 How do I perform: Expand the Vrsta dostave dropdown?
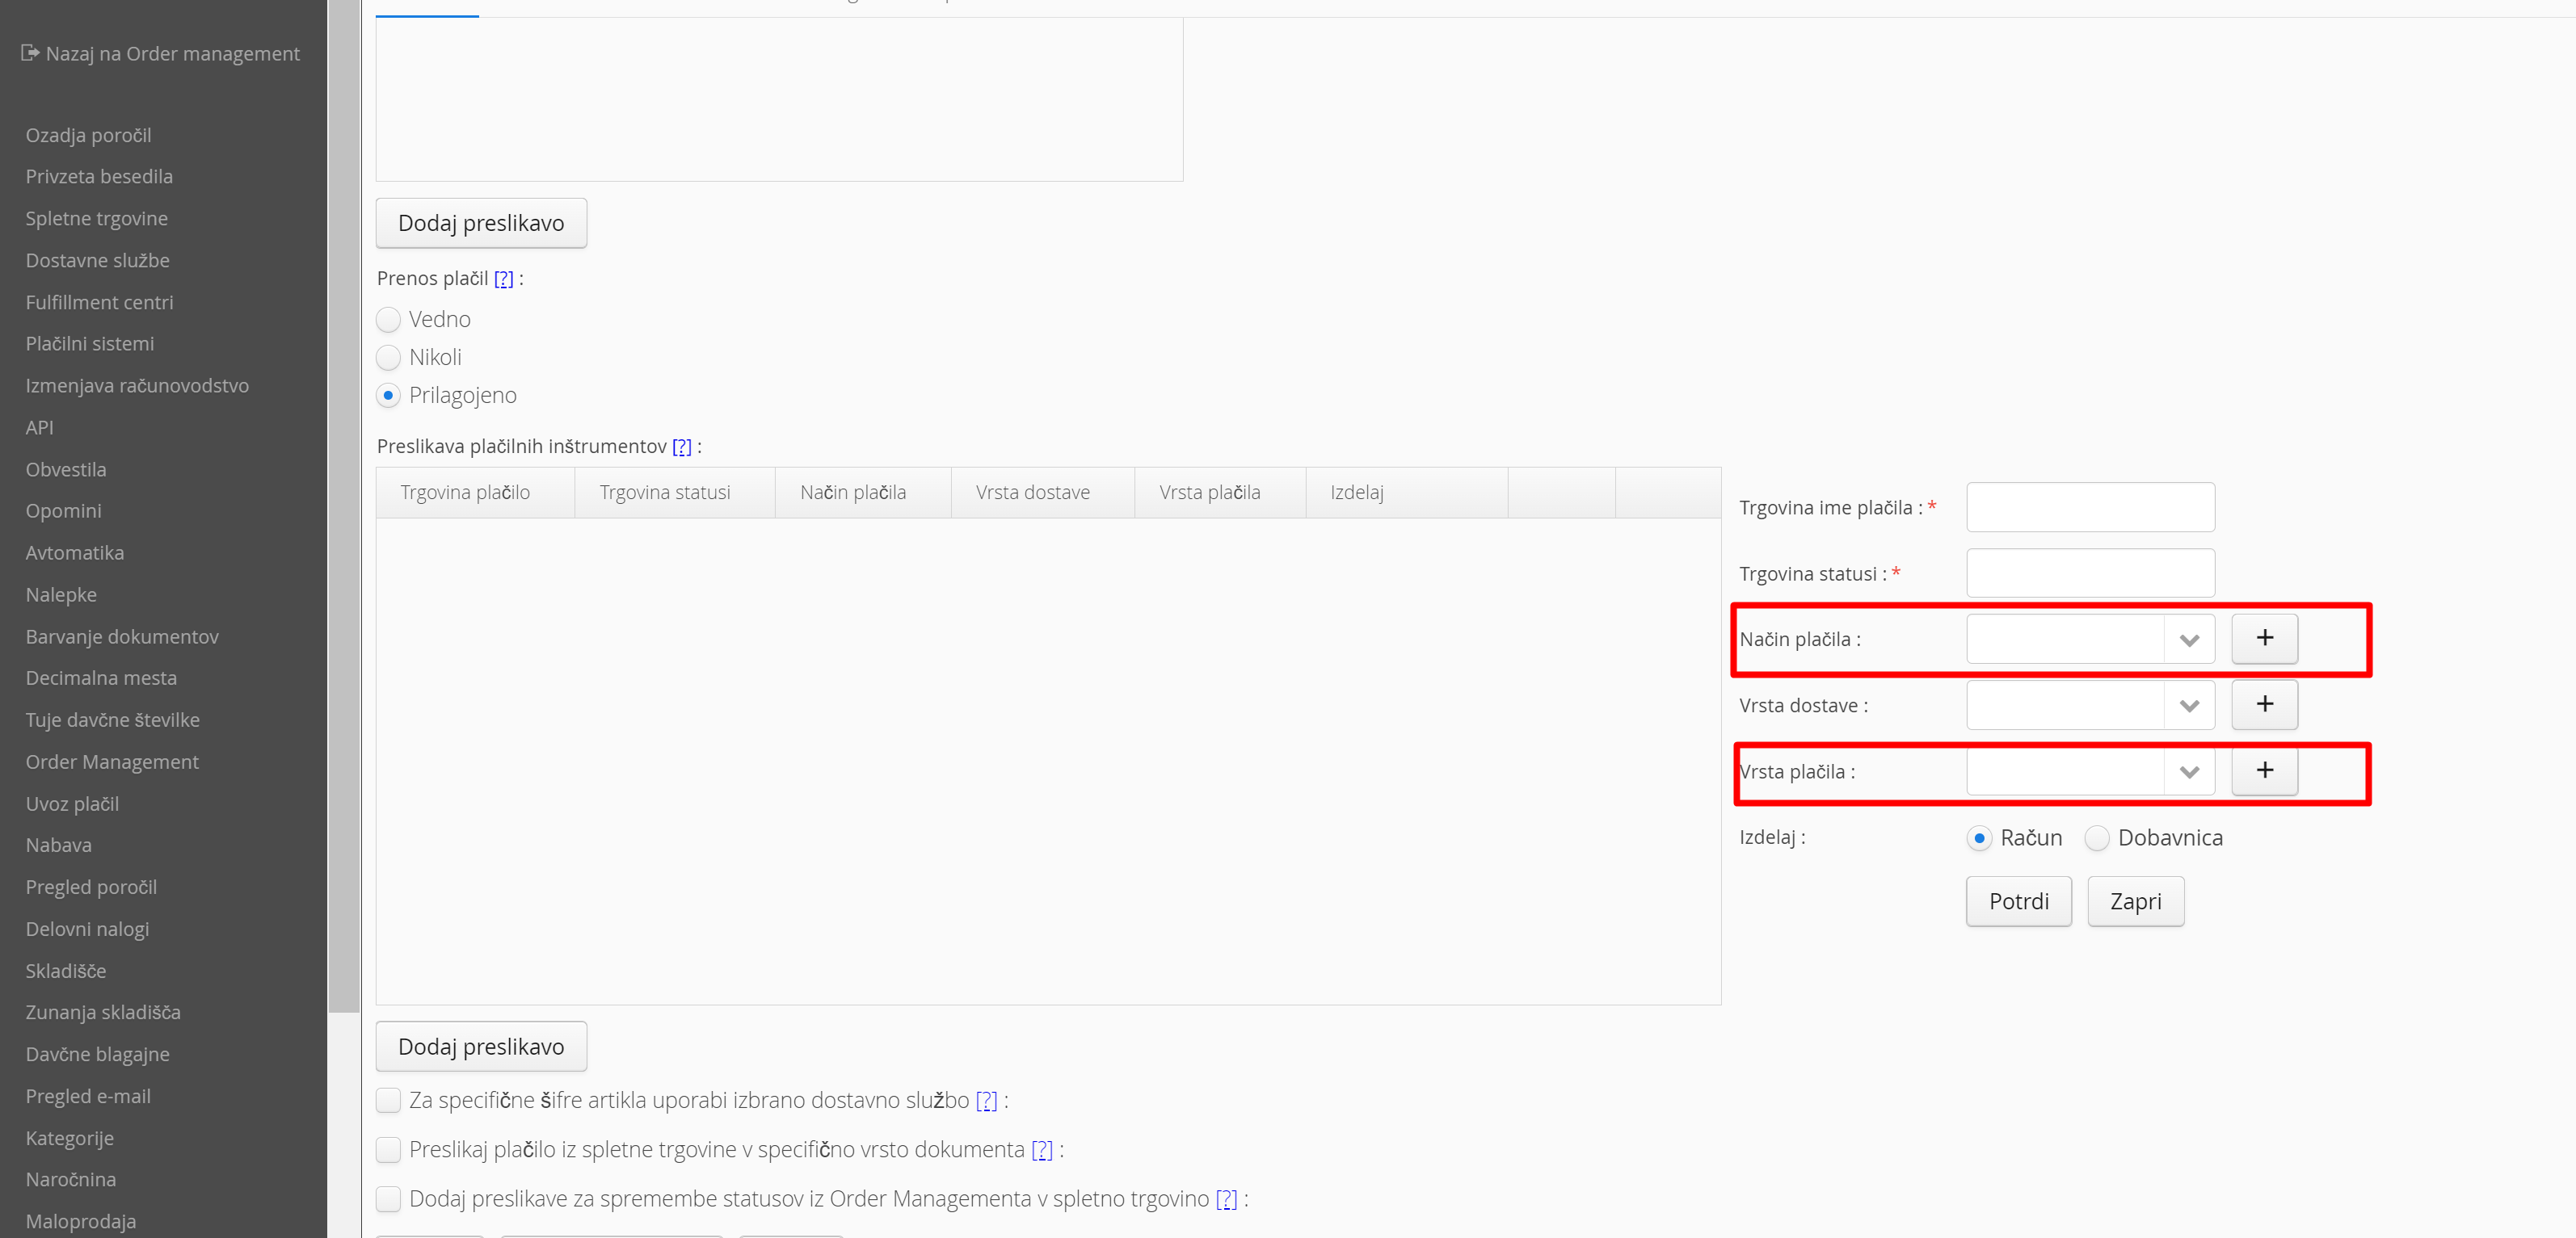click(x=2188, y=707)
